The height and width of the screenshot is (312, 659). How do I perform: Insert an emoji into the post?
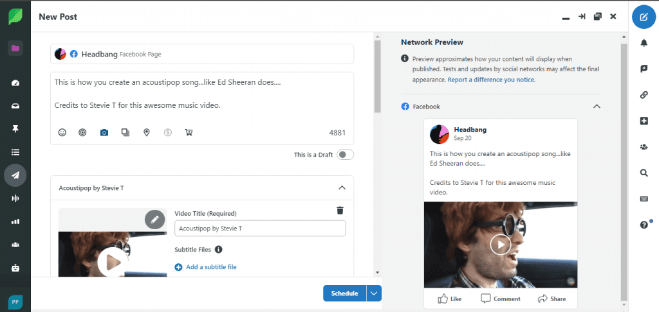click(62, 132)
